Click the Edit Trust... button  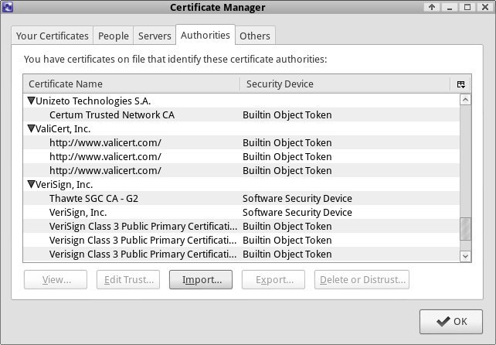click(128, 280)
